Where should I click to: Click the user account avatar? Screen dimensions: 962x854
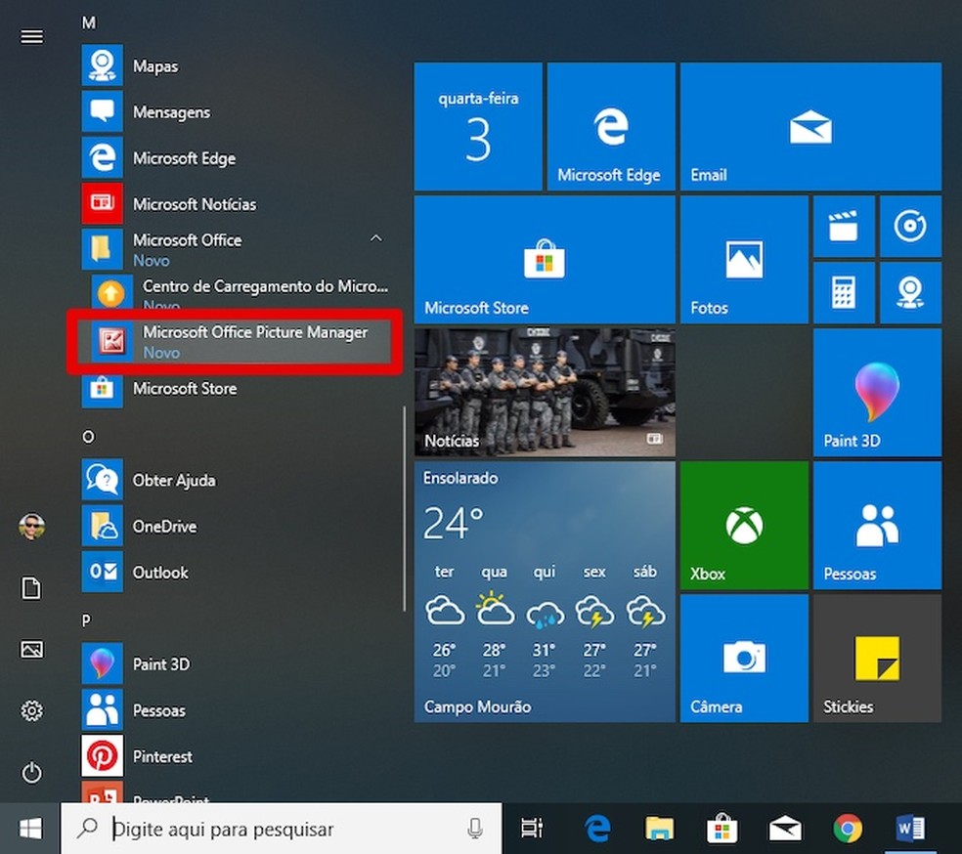click(30, 526)
